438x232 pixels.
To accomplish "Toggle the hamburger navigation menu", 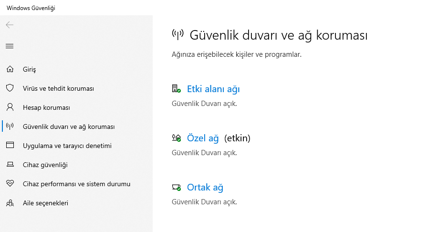I will [x=10, y=46].
